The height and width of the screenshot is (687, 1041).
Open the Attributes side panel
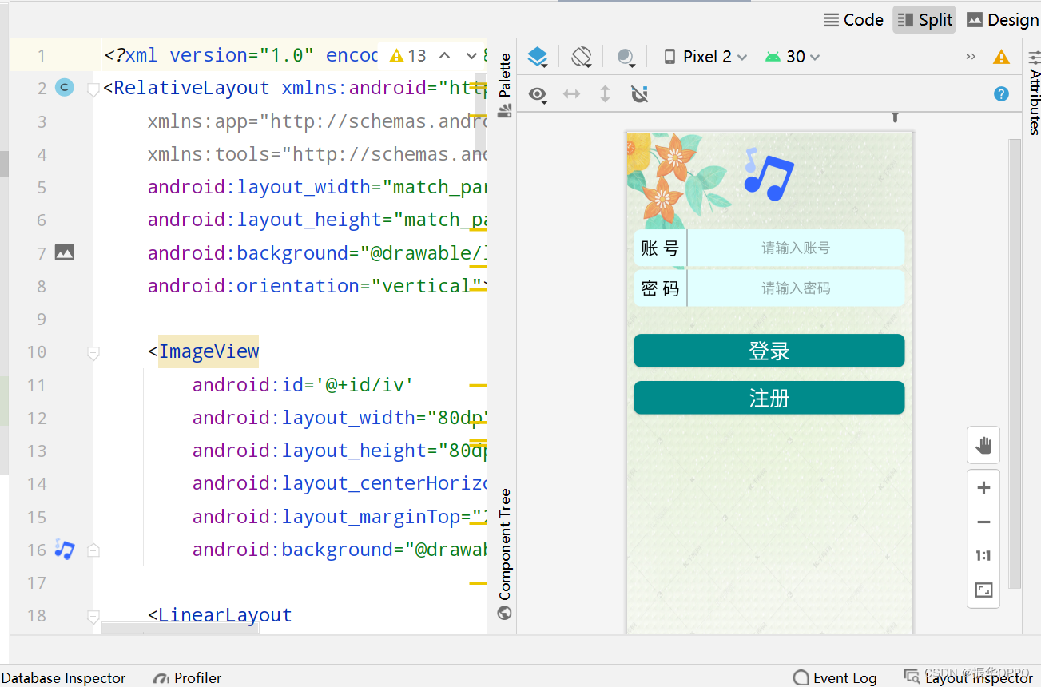click(x=1034, y=93)
